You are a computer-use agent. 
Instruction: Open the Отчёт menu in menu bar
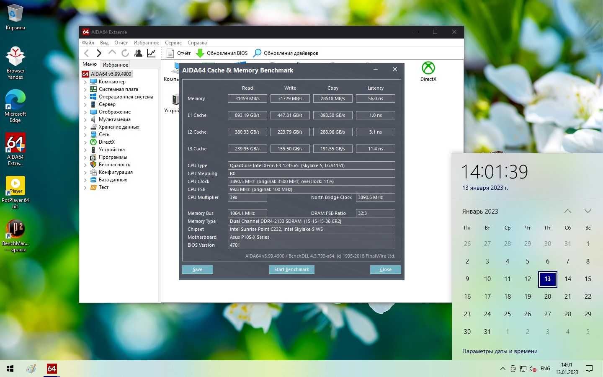click(121, 43)
